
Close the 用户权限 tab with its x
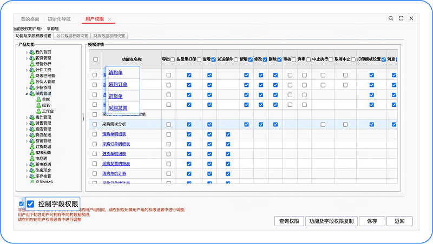(110, 19)
